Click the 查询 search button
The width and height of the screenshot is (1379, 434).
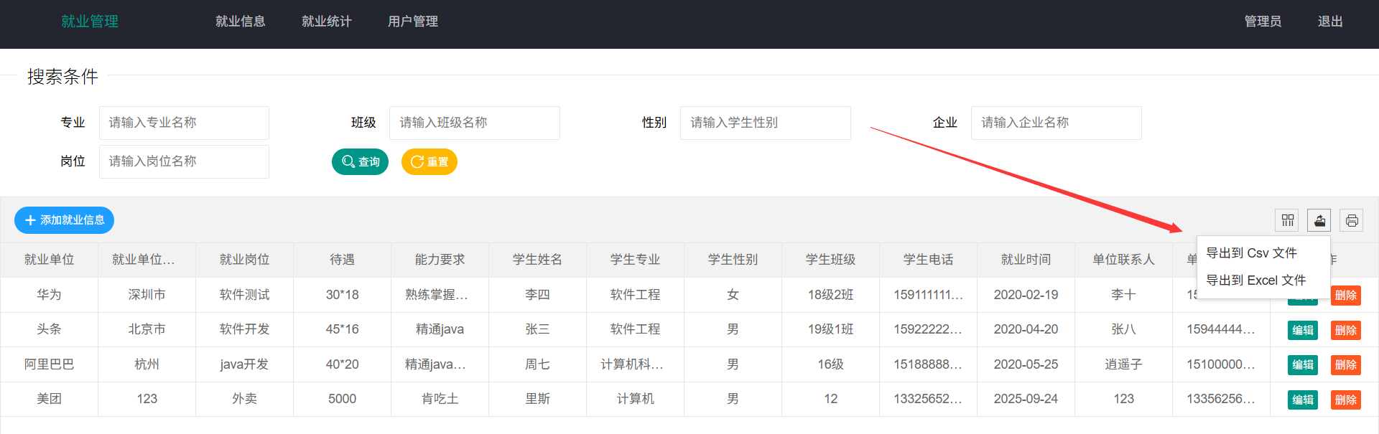pyautogui.click(x=360, y=162)
